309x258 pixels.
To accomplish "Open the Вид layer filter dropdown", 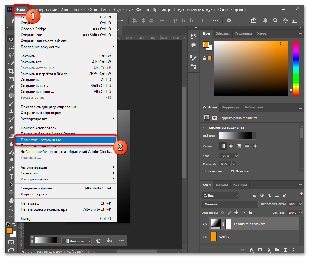I will click(220, 195).
